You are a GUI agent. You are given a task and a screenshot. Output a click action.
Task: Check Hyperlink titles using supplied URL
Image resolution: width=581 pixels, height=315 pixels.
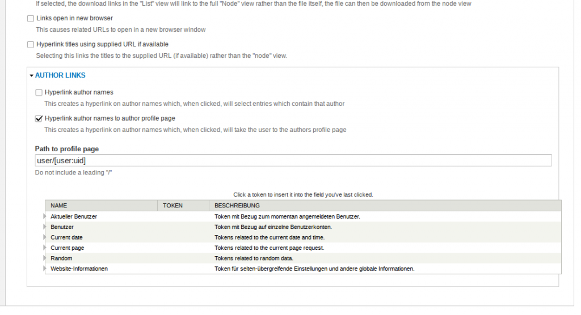tap(31, 45)
